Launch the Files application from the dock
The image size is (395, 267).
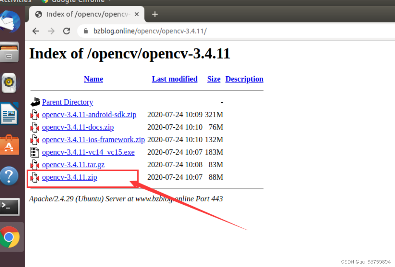pos(12,52)
